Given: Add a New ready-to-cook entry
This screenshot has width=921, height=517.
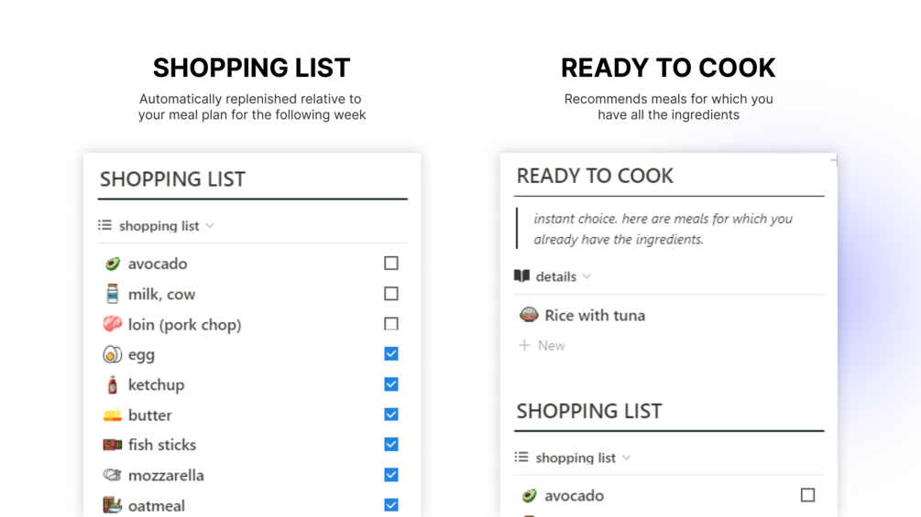Looking at the screenshot, I should (x=542, y=346).
